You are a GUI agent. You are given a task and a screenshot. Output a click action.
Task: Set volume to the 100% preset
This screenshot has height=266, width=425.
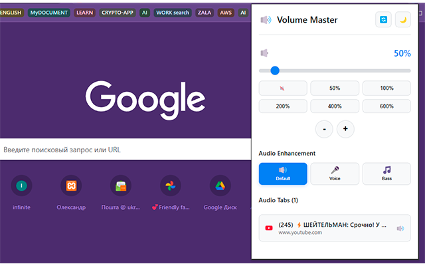(x=386, y=88)
